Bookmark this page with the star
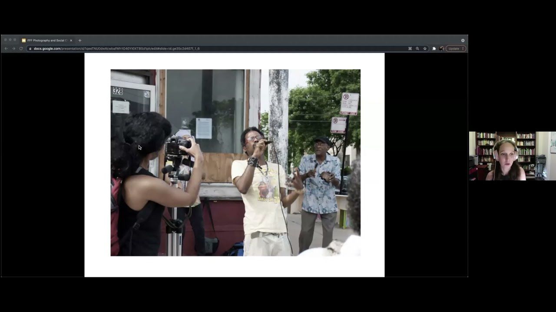The image size is (556, 312). (x=425, y=49)
